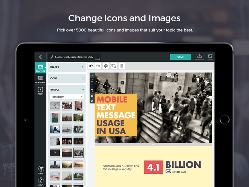Click the BILLION heading text
The width and height of the screenshot is (249, 187).
point(183,165)
